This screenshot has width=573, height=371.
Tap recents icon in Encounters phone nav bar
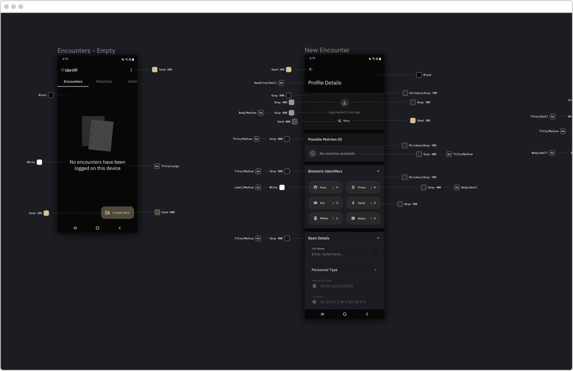pos(75,228)
